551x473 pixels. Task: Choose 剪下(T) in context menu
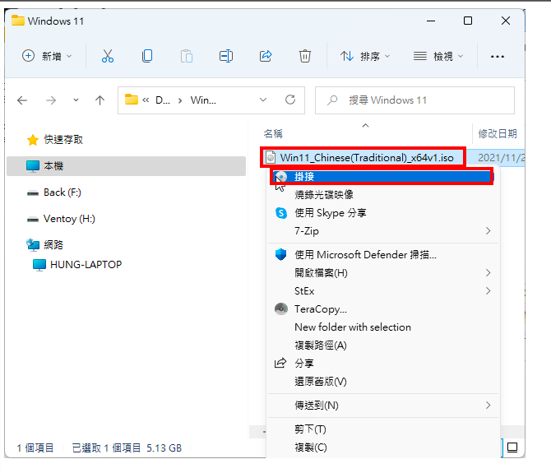pos(383,429)
